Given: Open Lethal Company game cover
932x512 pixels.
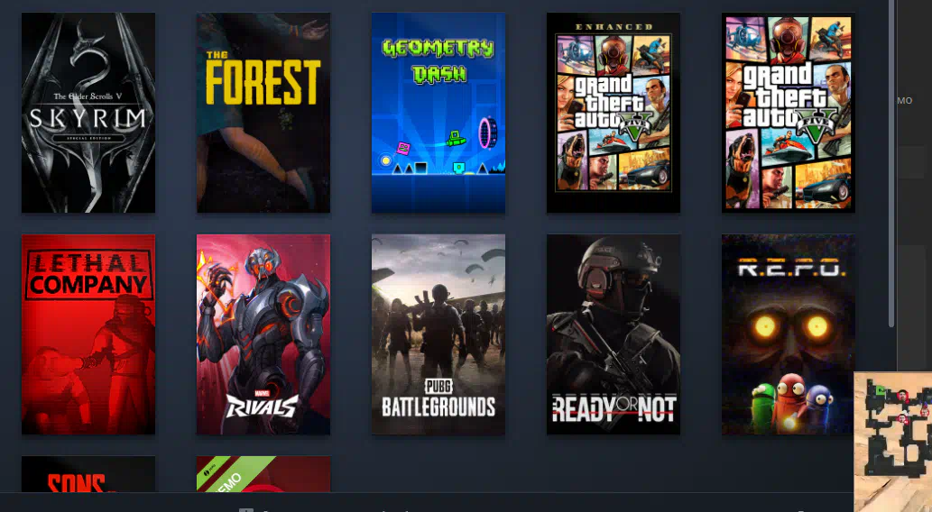Looking at the screenshot, I should click(88, 334).
